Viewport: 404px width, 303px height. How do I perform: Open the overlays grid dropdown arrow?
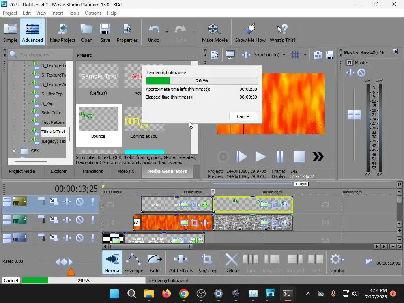[x=305, y=54]
